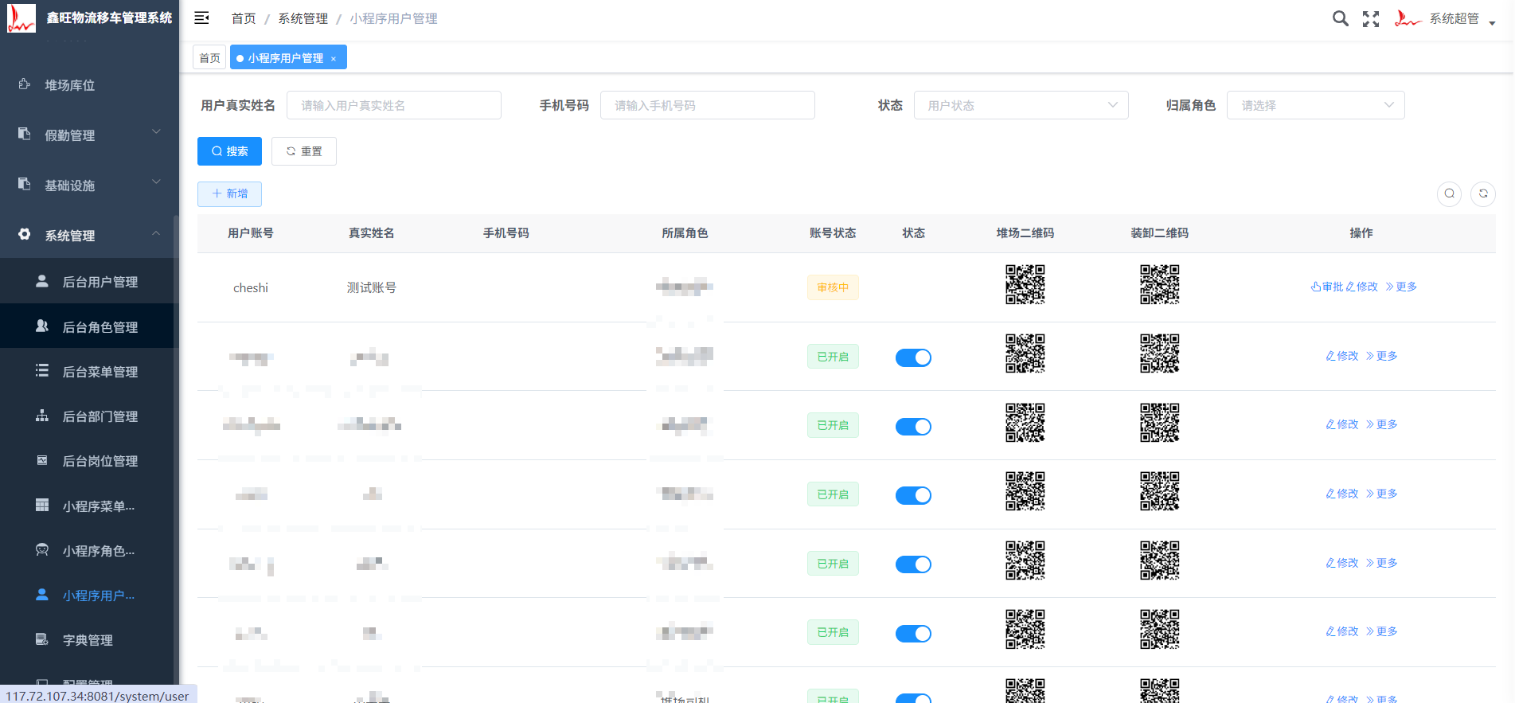Image resolution: width=1515 pixels, height=703 pixels.
Task: Refresh table with round refresh icon
Action: pyautogui.click(x=1483, y=193)
